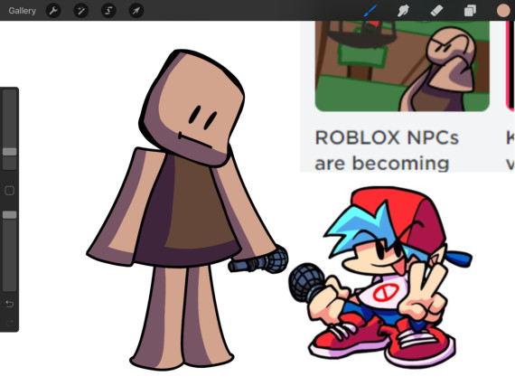Click the "ROBLOX NPCs are becoming" title text

coord(387,150)
